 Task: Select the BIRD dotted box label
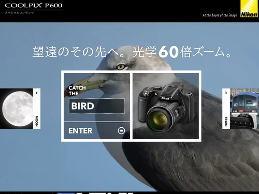[x=97, y=106]
